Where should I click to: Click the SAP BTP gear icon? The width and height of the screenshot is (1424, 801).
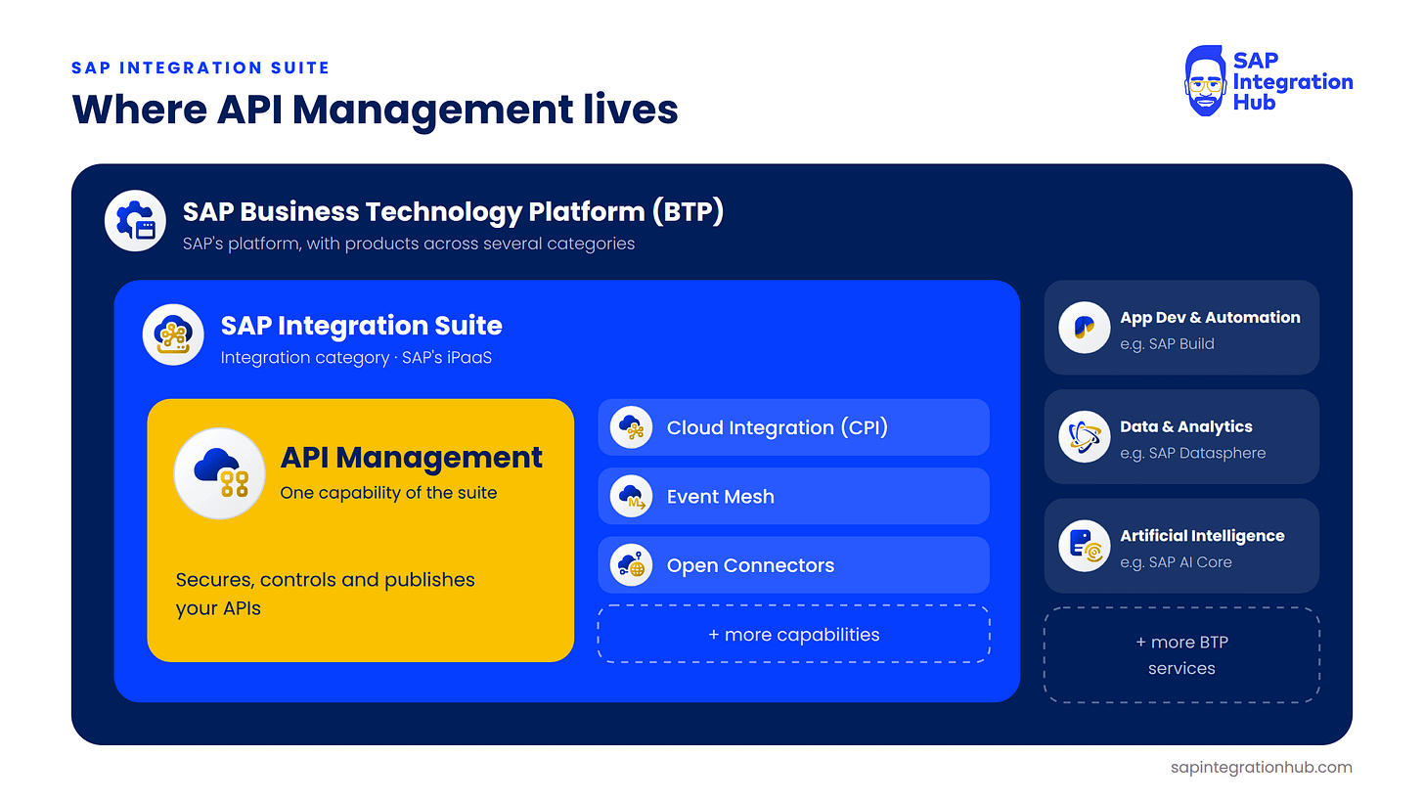[x=136, y=221]
